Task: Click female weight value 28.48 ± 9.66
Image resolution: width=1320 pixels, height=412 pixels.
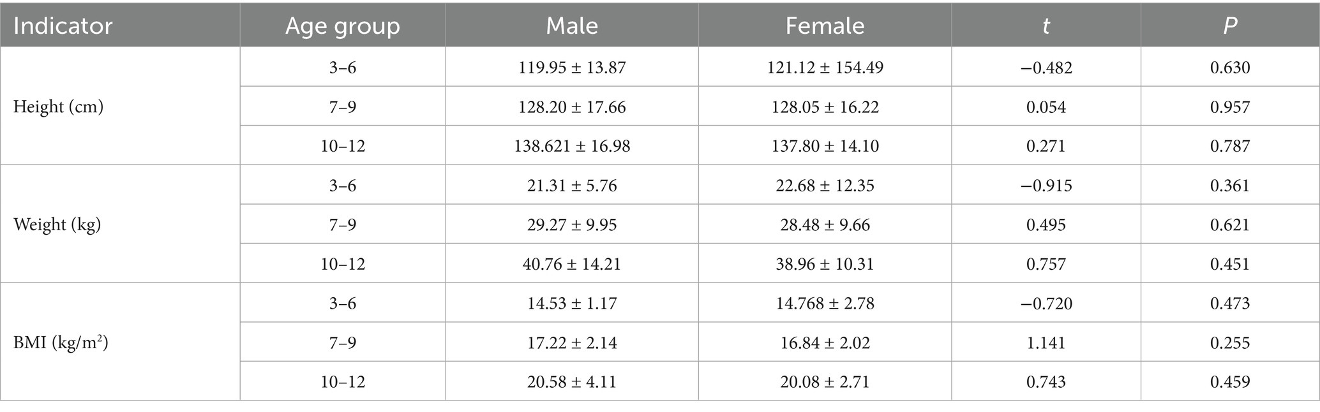Action: pyautogui.click(x=825, y=224)
